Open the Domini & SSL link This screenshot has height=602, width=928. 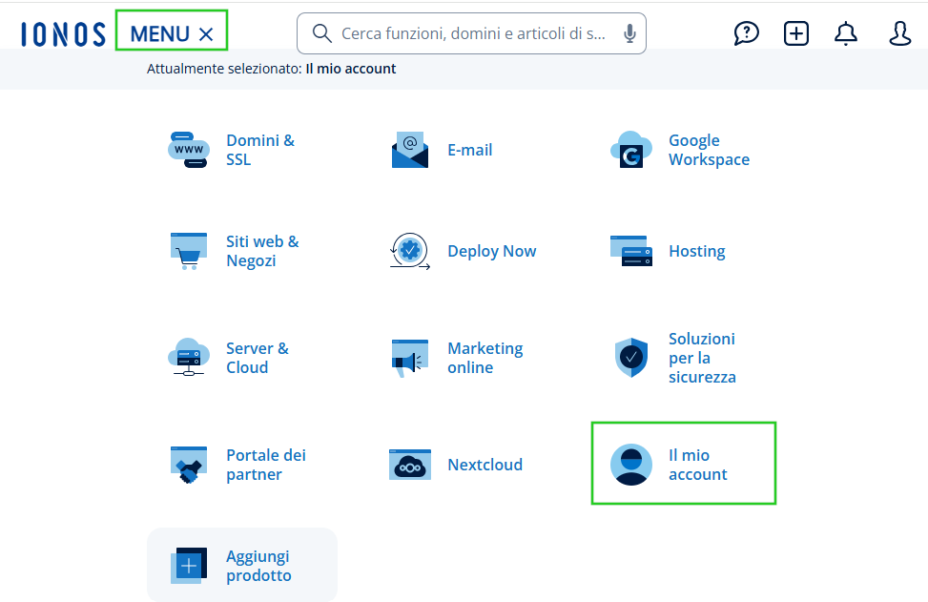click(260, 150)
